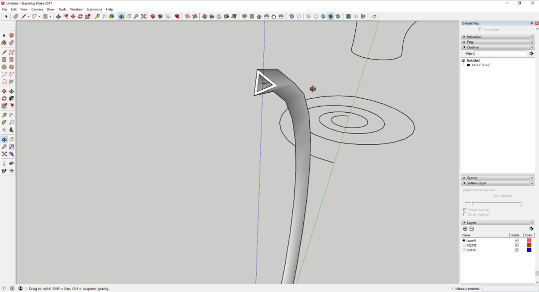This screenshot has height=292, width=539.
Task: Open the Layers details arrow menu
Action: coord(531,229)
